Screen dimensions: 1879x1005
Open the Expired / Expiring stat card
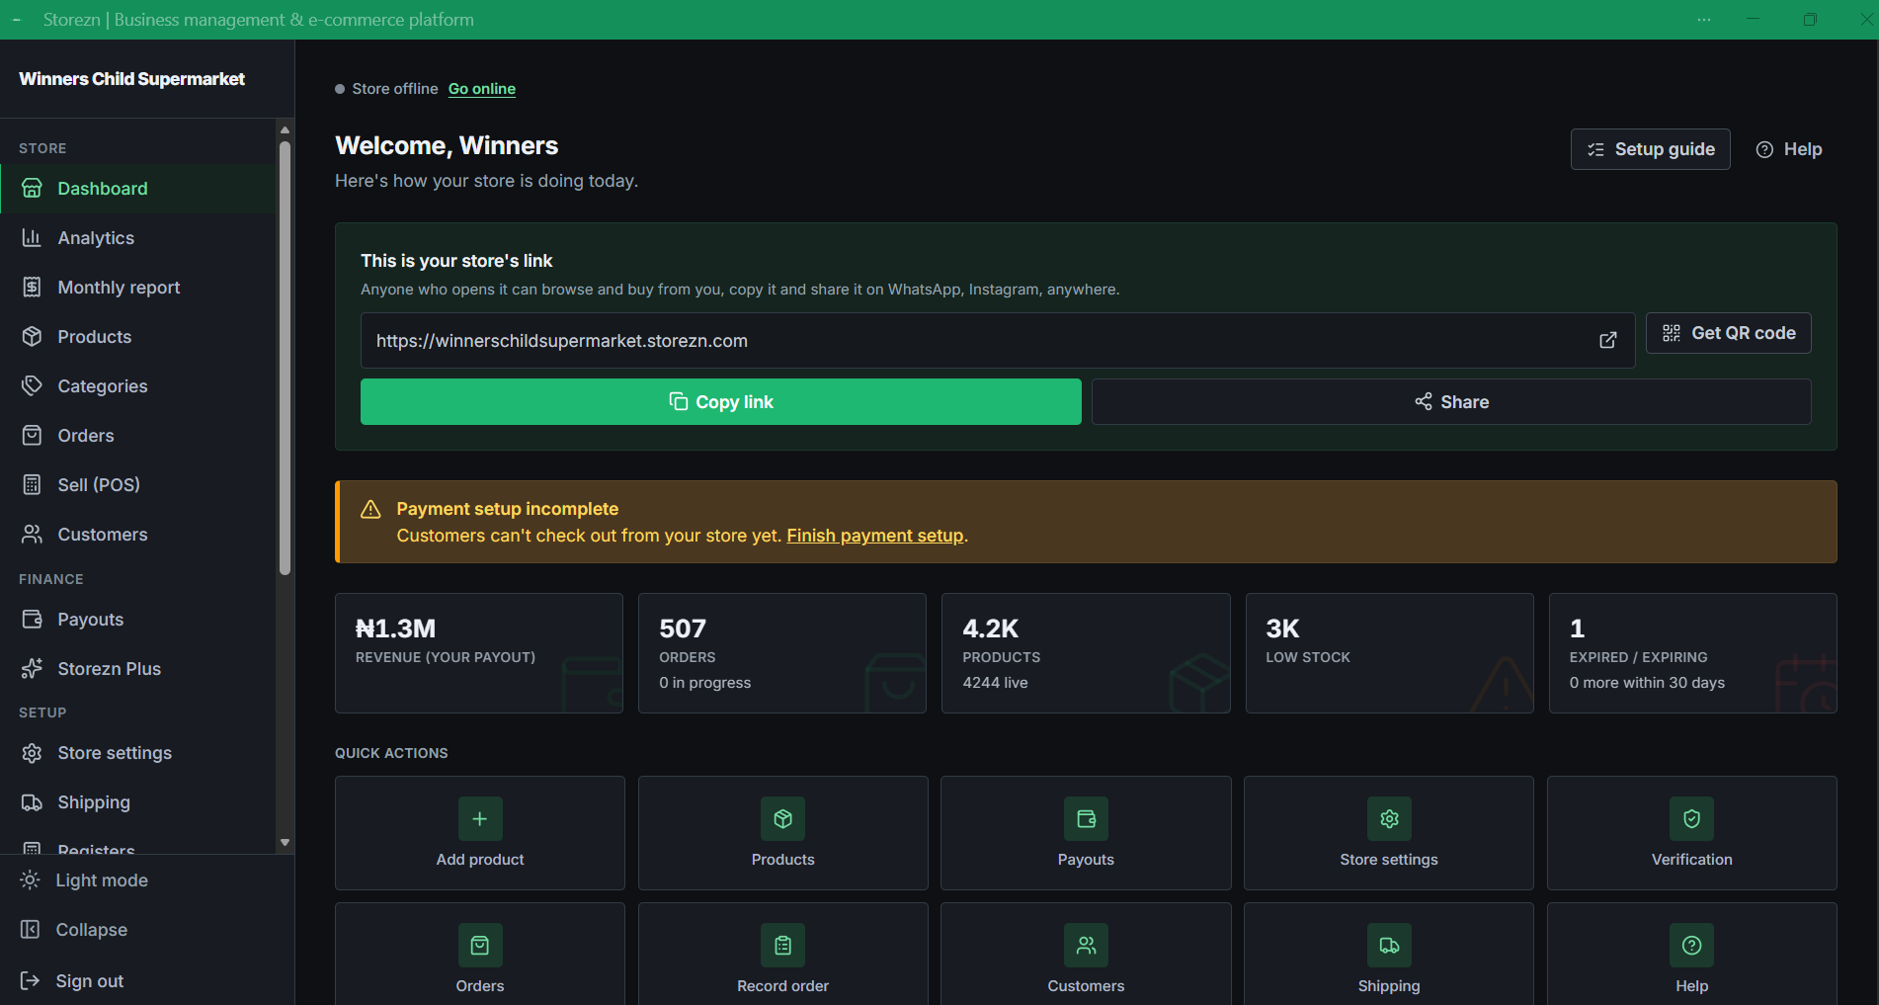pyautogui.click(x=1692, y=653)
